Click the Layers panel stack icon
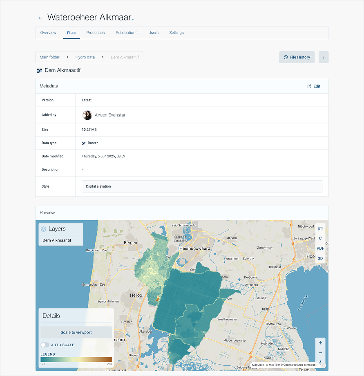Viewport: 364px width, 376px height. point(44,229)
